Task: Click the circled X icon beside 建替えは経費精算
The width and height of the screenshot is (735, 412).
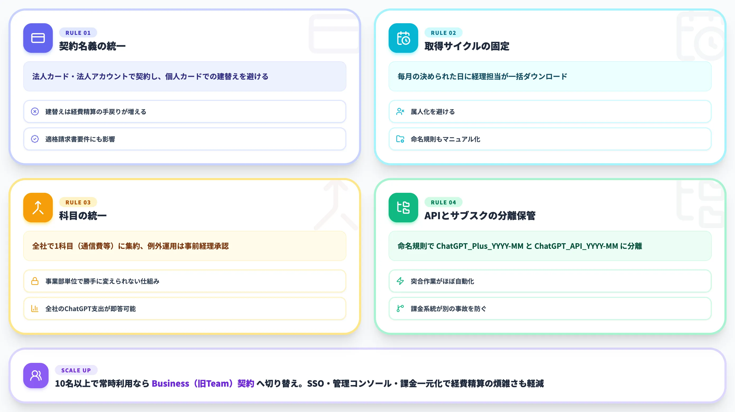Action: (x=35, y=111)
